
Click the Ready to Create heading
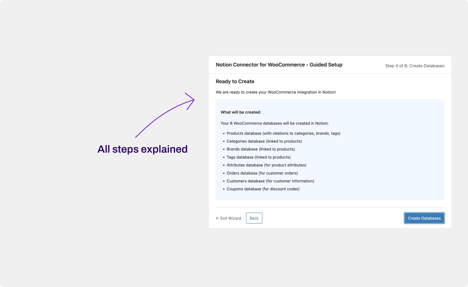(x=235, y=81)
